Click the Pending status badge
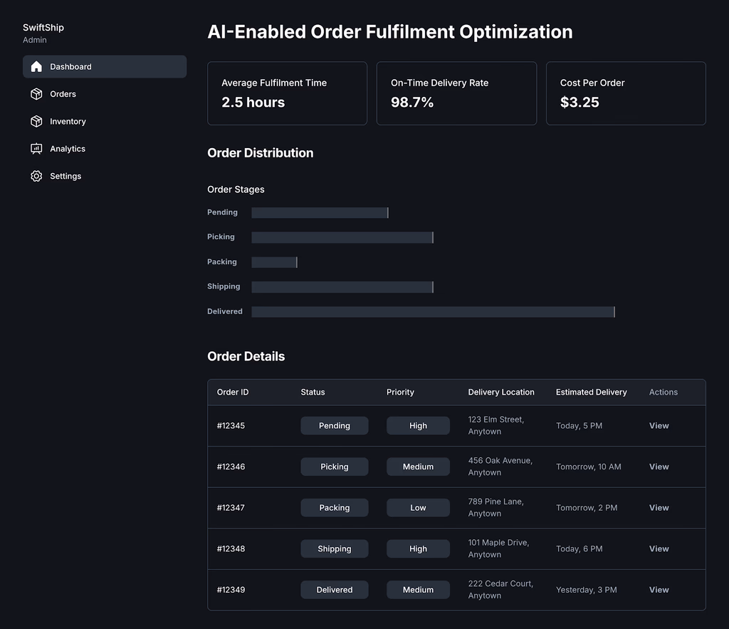Viewport: 729px width, 629px height. (x=335, y=426)
